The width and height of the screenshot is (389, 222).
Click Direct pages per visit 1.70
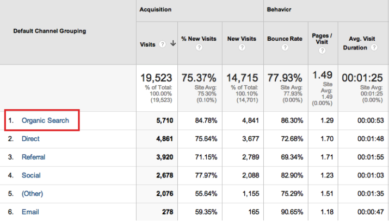point(327,139)
